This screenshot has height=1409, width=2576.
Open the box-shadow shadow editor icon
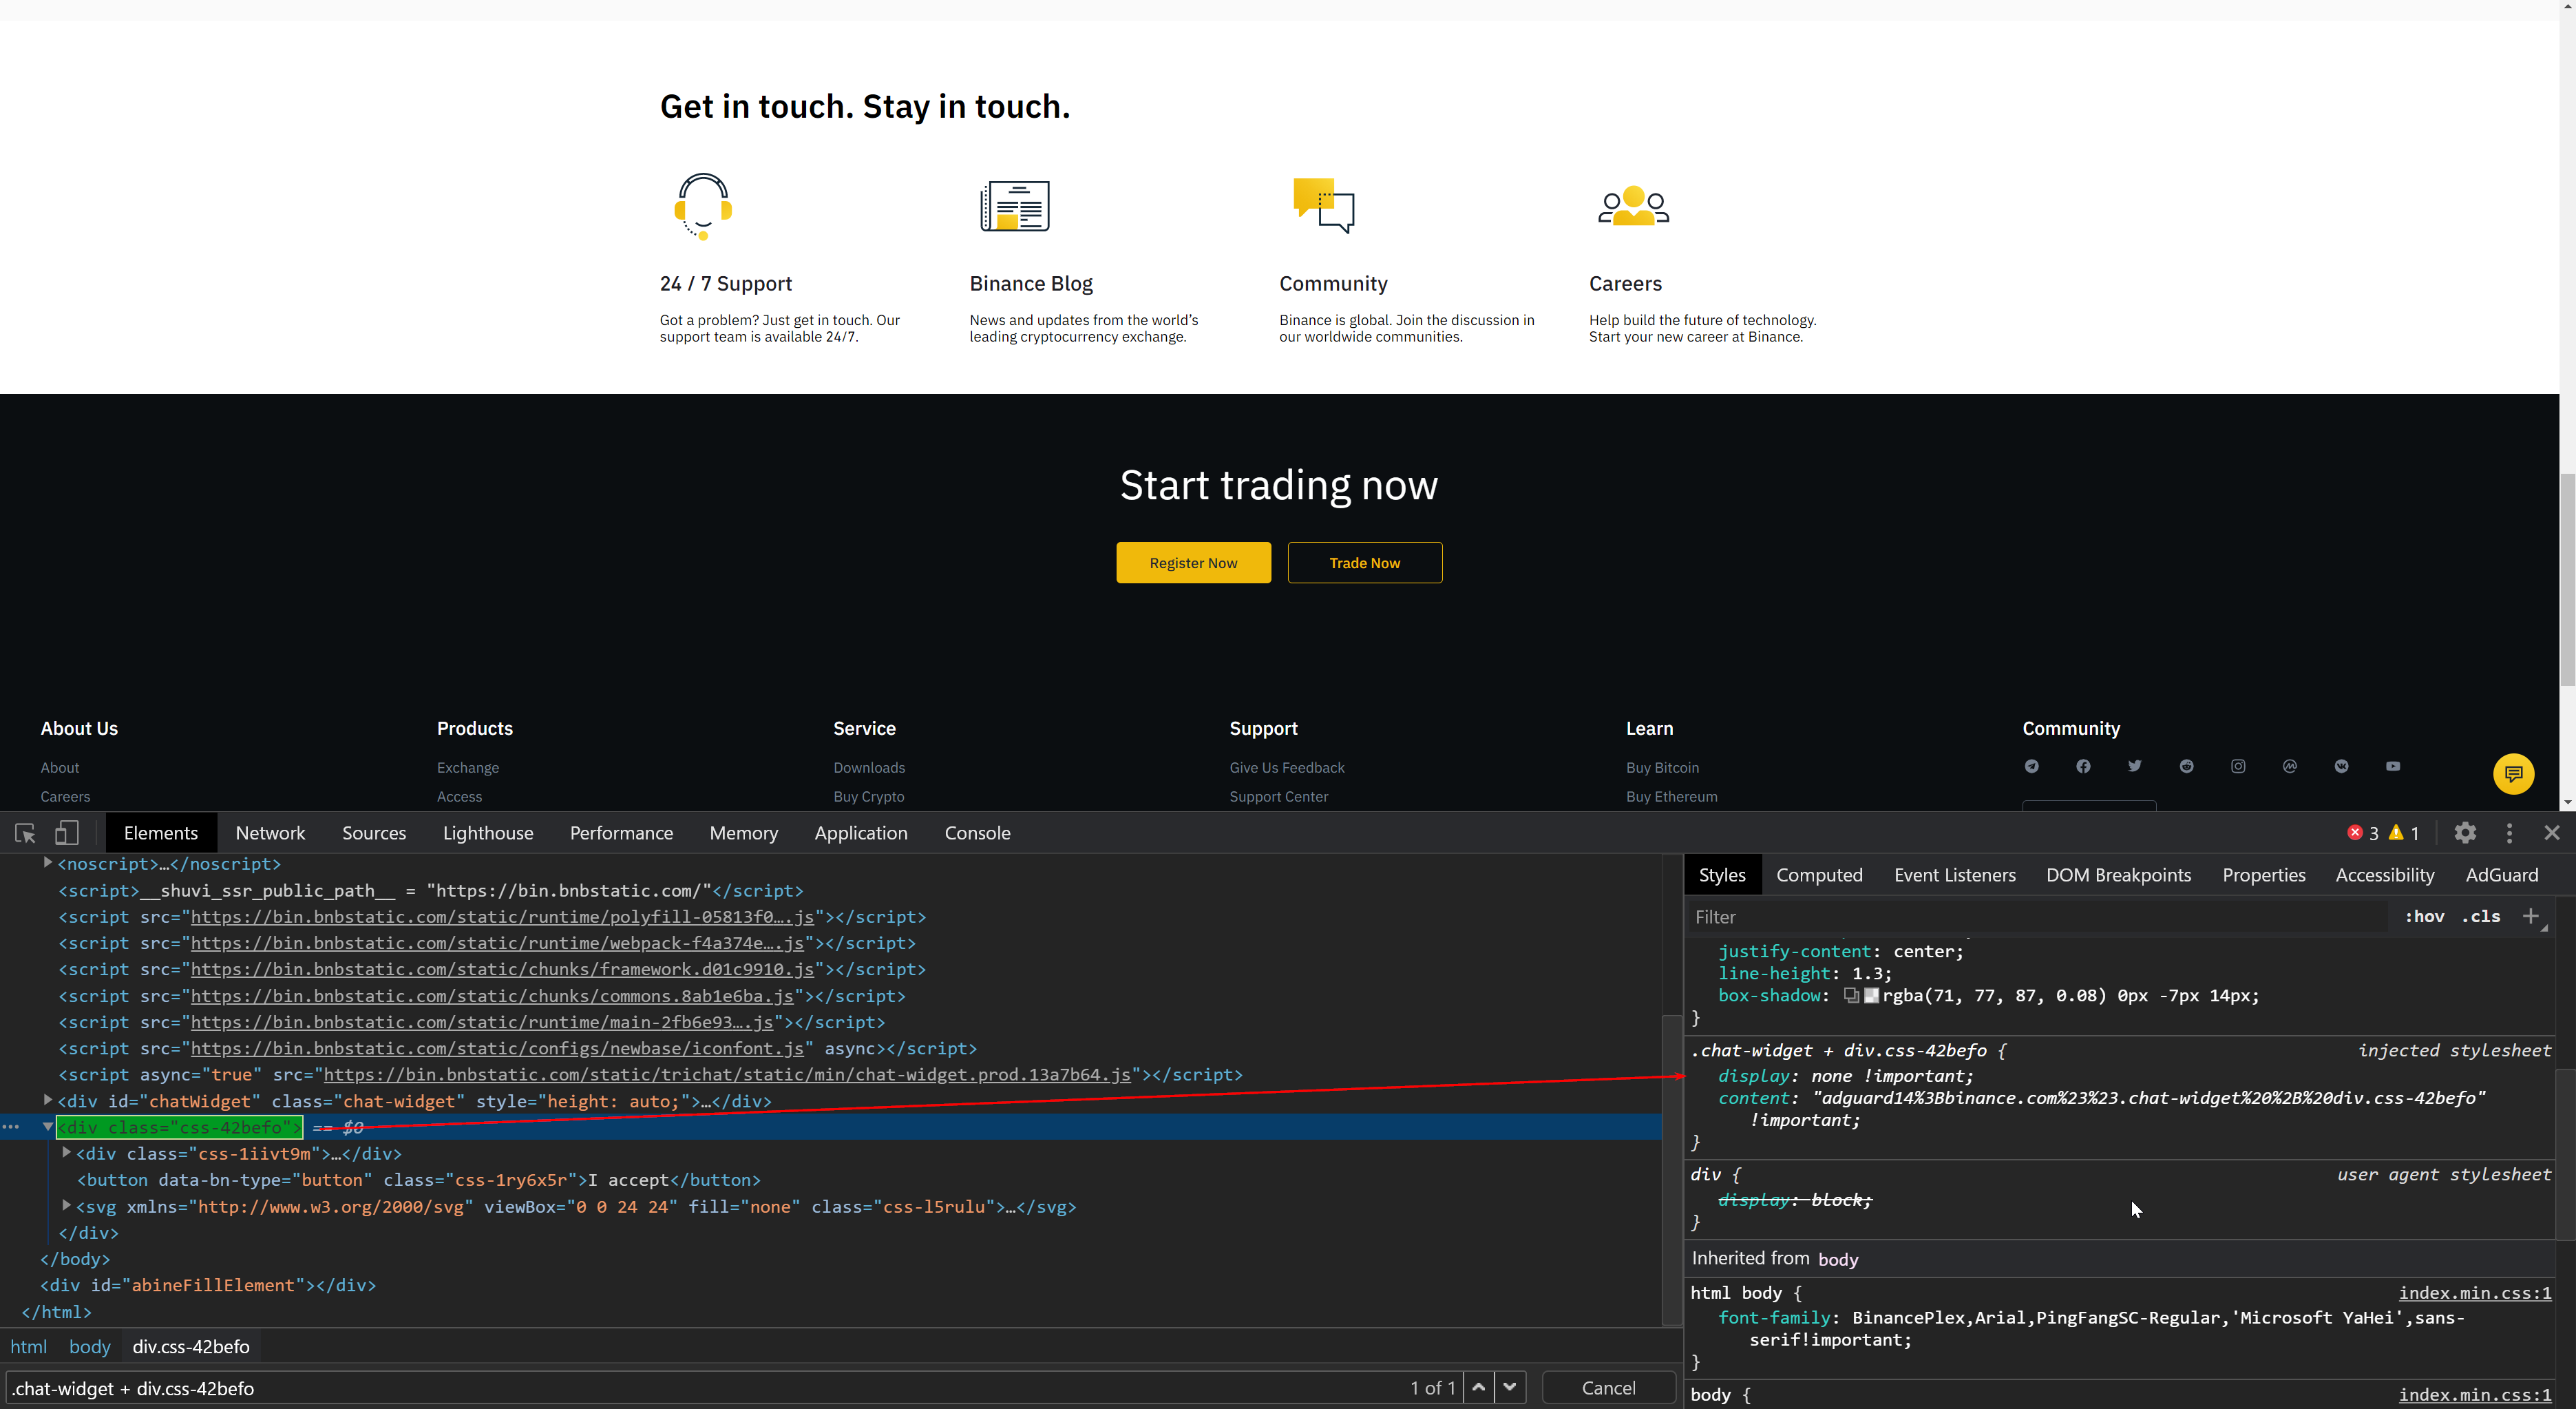coord(1851,996)
